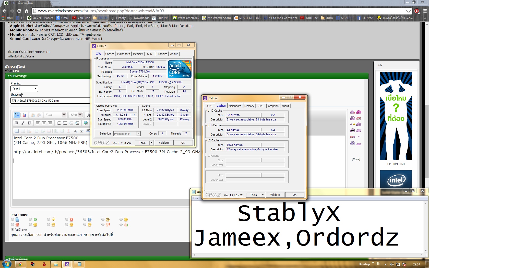Click the thread title input field
Viewport: 523px width, 268px height.
50,101
